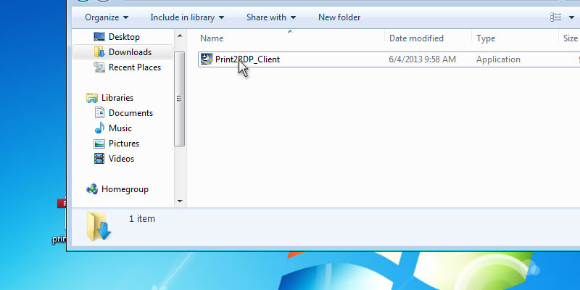Open the Music library
Screen dimensions: 580x290
[x=120, y=128]
